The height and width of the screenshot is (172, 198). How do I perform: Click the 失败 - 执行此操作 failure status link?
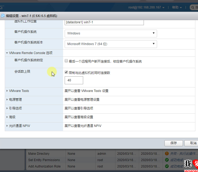(x=183, y=154)
